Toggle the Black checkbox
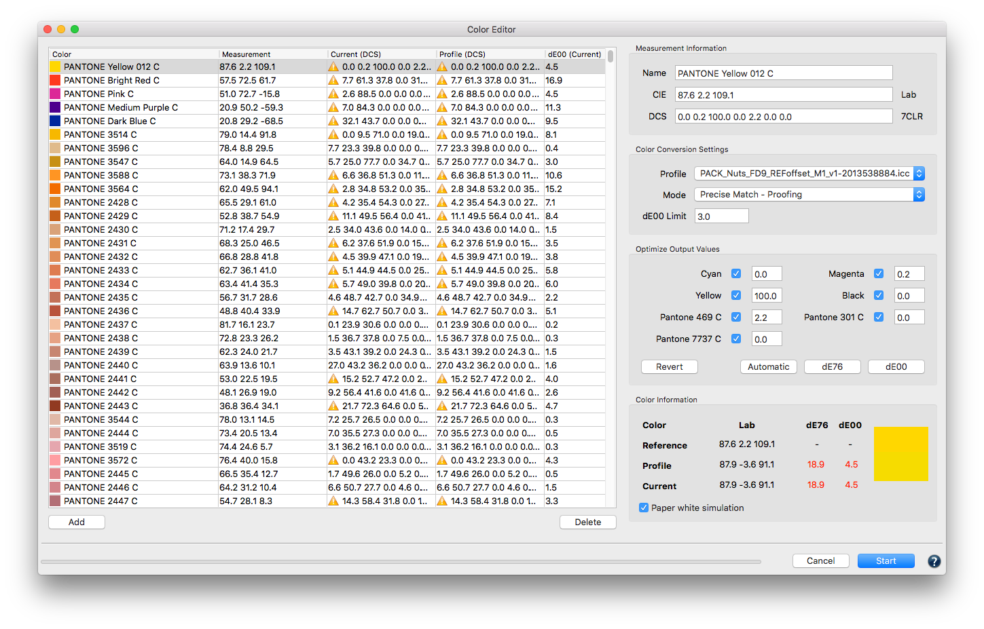 pyautogui.click(x=879, y=295)
